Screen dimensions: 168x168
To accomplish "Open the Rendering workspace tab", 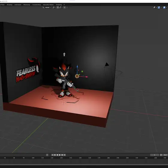I will coord(27,5).
